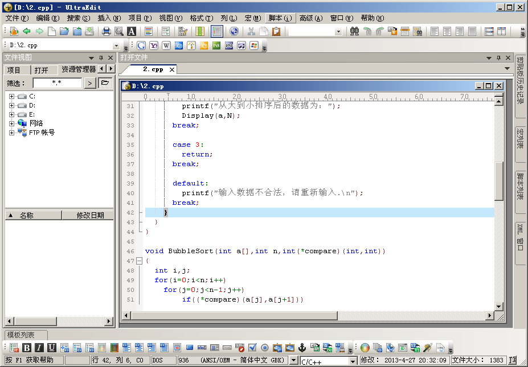Click the Replace icon with orange B
Viewport: 528px width, 367px height.
[x=392, y=31]
